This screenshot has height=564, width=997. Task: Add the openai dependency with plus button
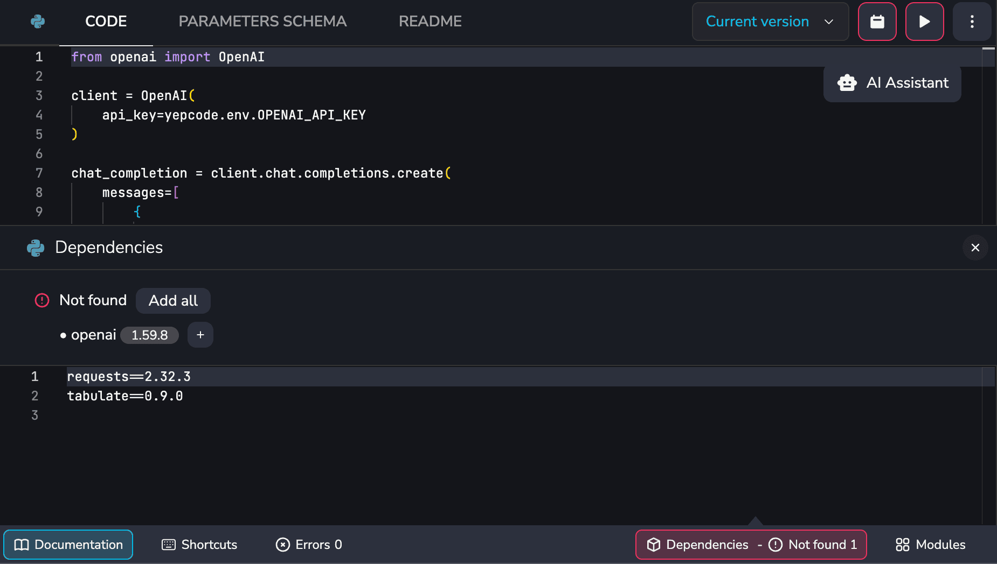[200, 335]
